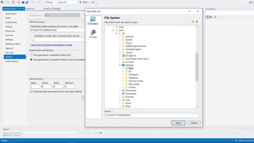Screen dimensions: 254x143
Task: Click the Major version number field
Action: point(35,87)
